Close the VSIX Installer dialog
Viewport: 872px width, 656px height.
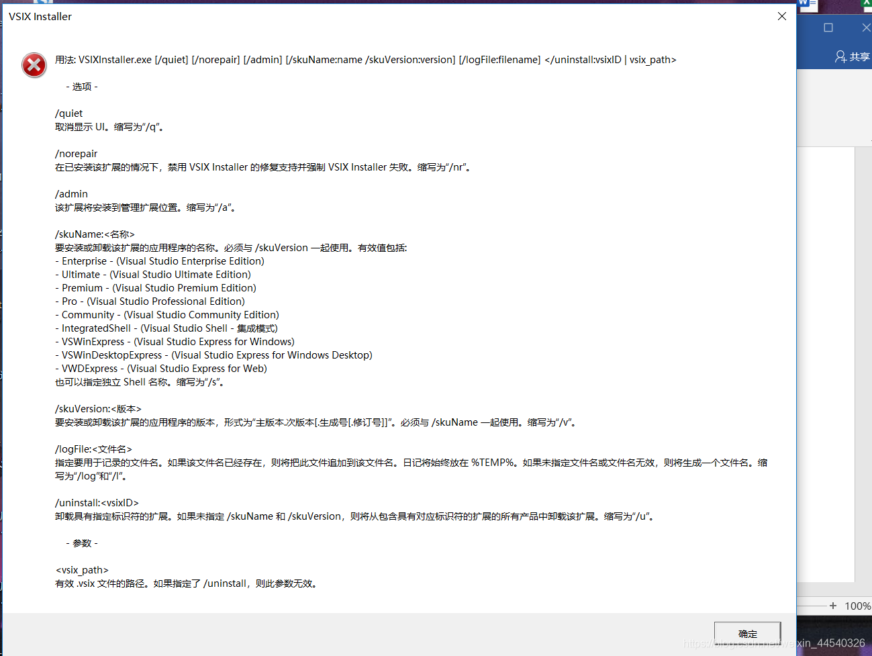click(x=781, y=16)
